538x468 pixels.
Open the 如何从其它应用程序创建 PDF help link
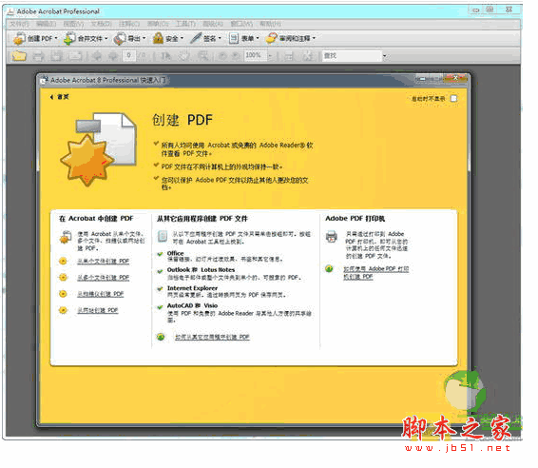click(x=212, y=337)
